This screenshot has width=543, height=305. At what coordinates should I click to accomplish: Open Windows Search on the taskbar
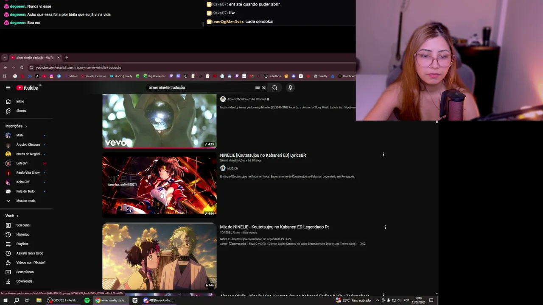(17, 300)
